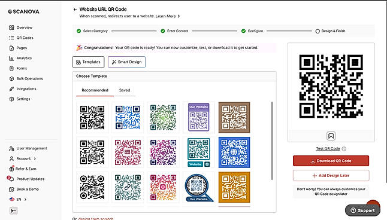Image resolution: width=387 pixels, height=220 pixels.
Task: Open the Settings gear icon
Action: (x=11, y=99)
